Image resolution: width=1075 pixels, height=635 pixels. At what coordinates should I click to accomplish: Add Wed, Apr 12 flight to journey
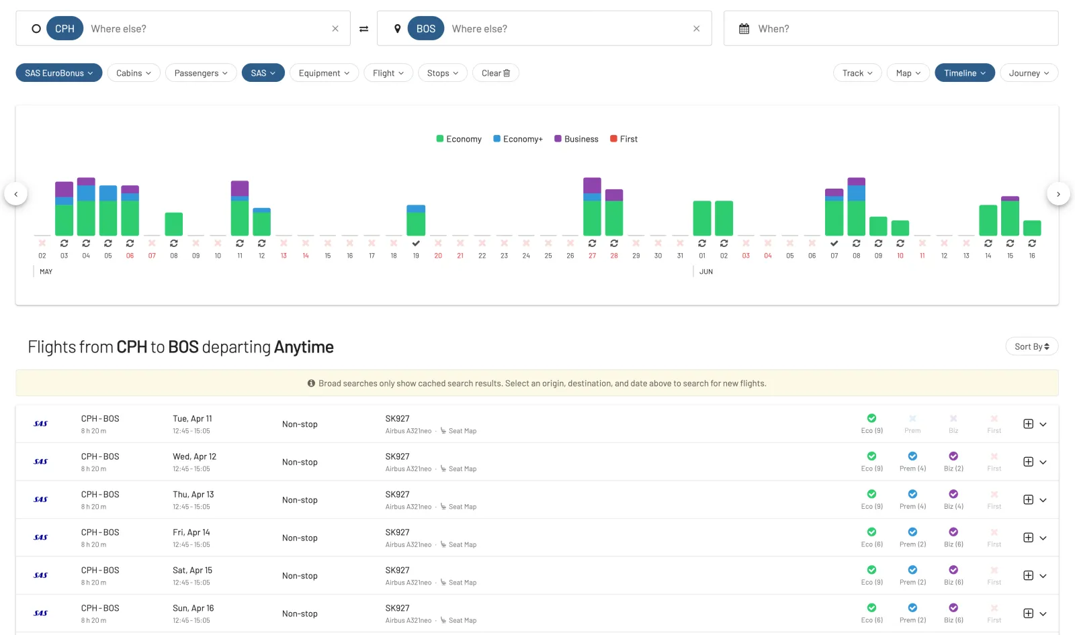click(1028, 462)
